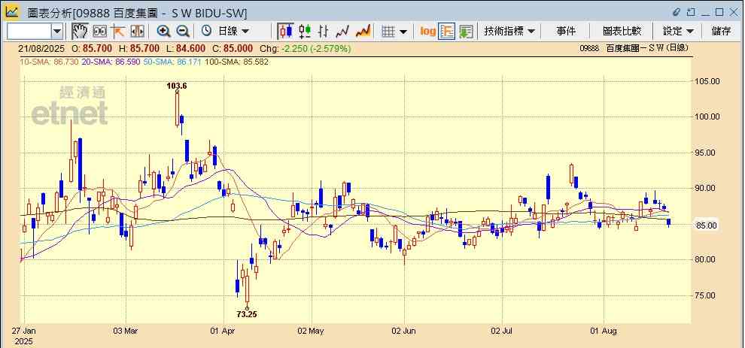The width and height of the screenshot is (745, 348).
Task: Click the 10-SMA: 86.730 legend text
Action: (50, 62)
